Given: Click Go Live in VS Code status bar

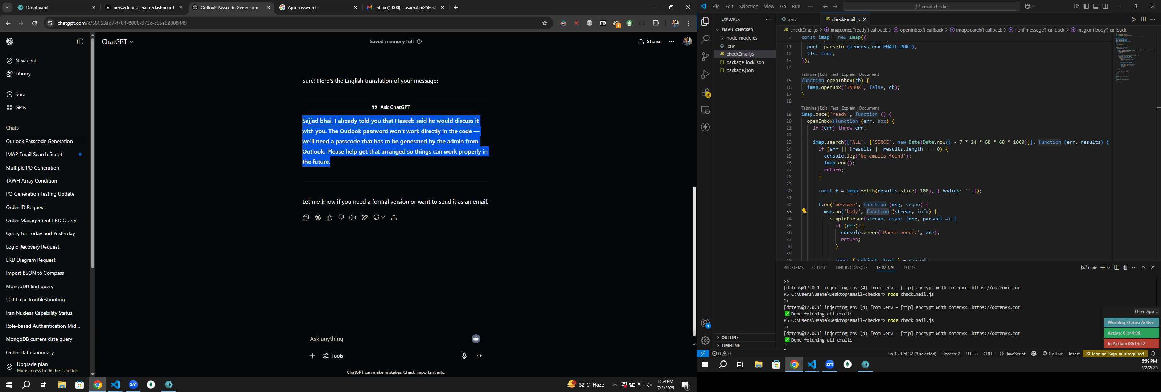Looking at the screenshot, I should pos(1053,354).
